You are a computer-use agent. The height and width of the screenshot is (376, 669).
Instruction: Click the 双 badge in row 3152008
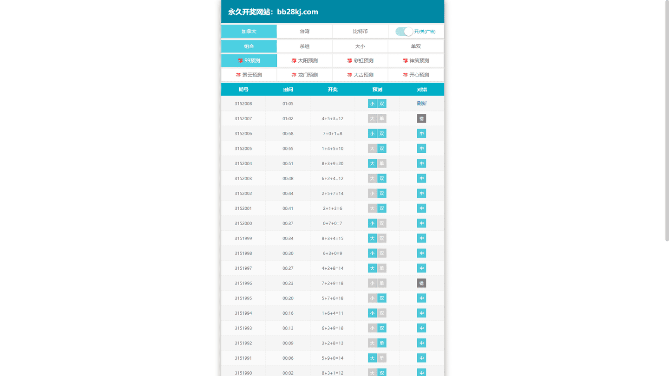point(382,104)
